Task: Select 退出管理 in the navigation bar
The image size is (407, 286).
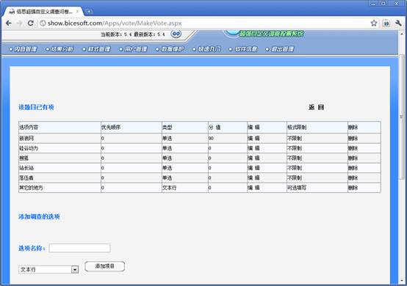Action: coord(280,49)
